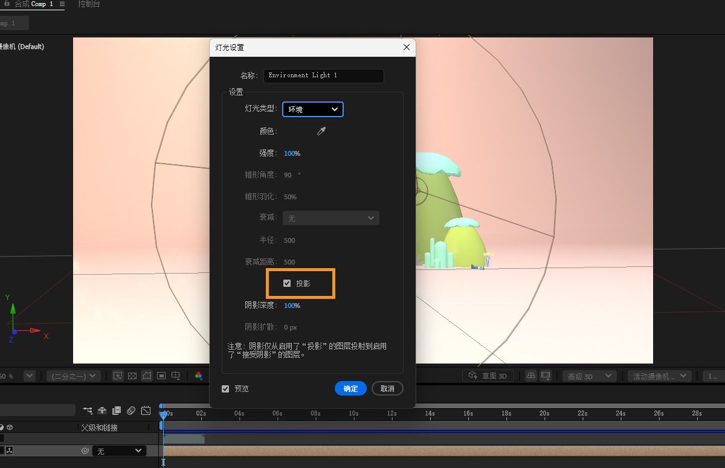Open the Graph Editor in the timeline
The height and width of the screenshot is (468, 725).
(x=146, y=410)
